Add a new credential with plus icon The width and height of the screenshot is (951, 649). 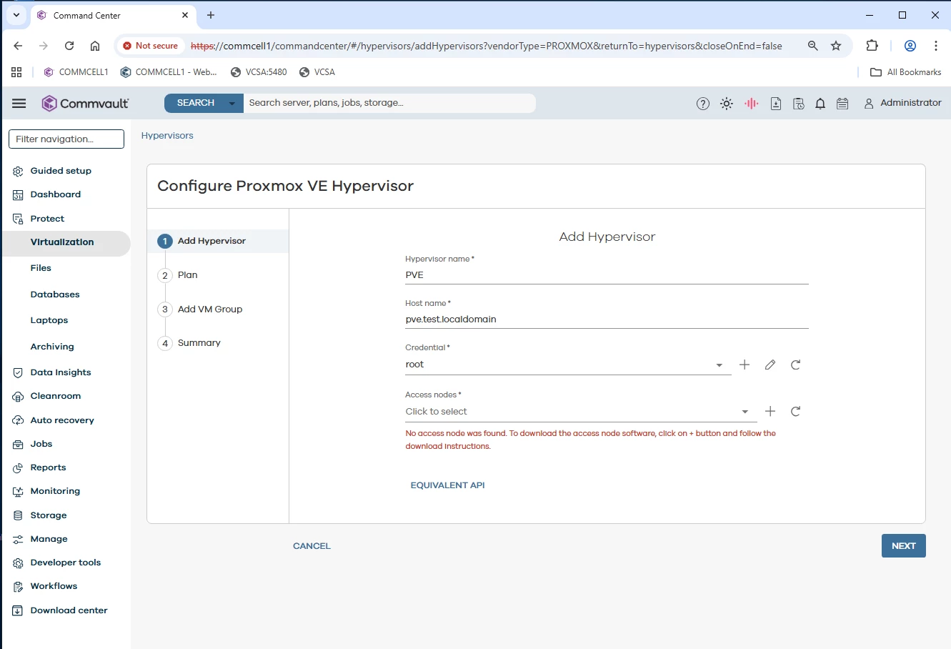click(x=745, y=365)
